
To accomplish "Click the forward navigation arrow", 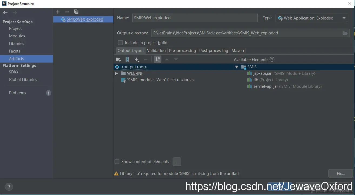I will tap(15, 13).
